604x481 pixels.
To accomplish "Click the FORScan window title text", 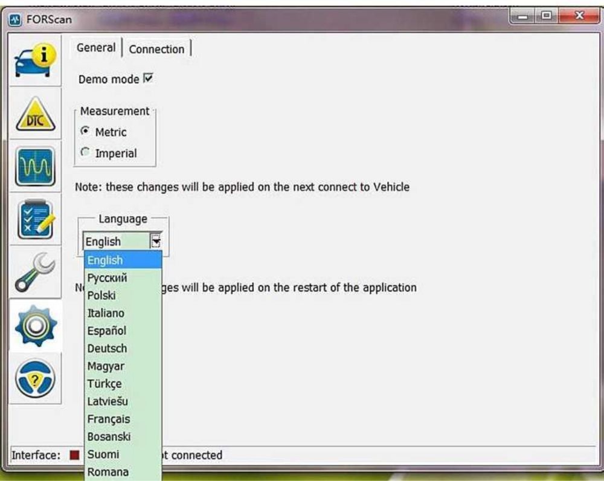I will 49,20.
